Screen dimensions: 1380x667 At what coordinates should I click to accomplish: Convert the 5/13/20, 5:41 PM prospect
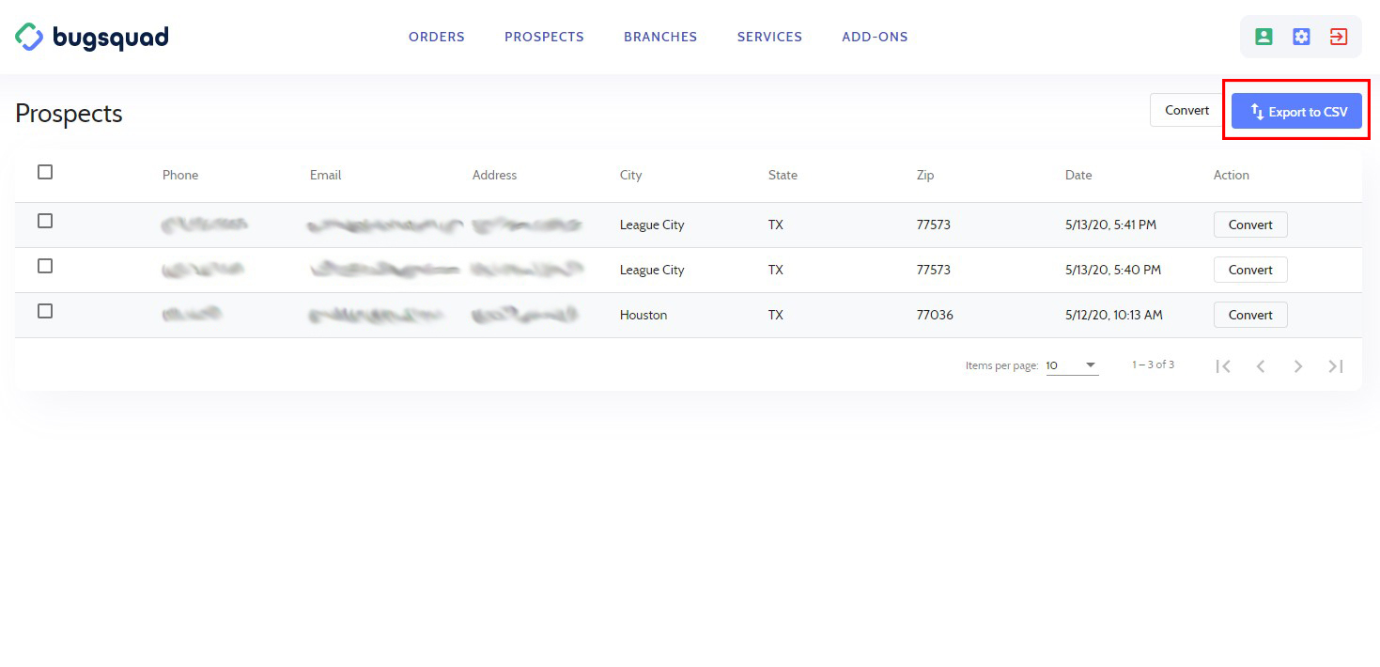[x=1250, y=225]
